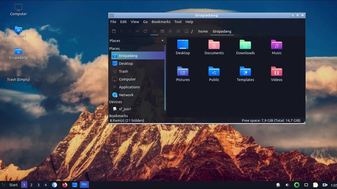337x189 pixels.
Task: Go up to the parent folder
Action: [x=137, y=31]
